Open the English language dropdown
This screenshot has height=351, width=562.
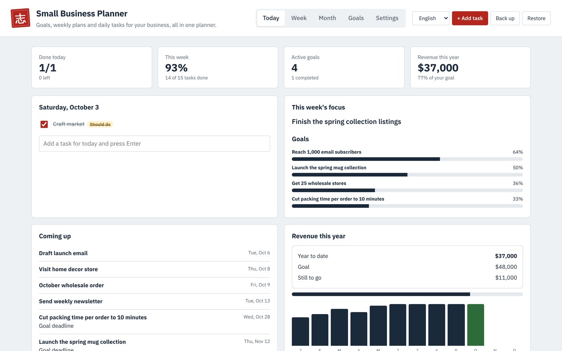point(431,18)
